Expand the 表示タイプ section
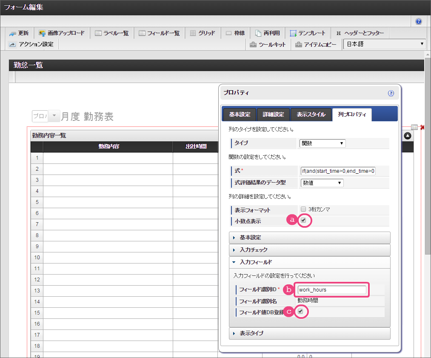Screen dimensions: 431x358 309,333
